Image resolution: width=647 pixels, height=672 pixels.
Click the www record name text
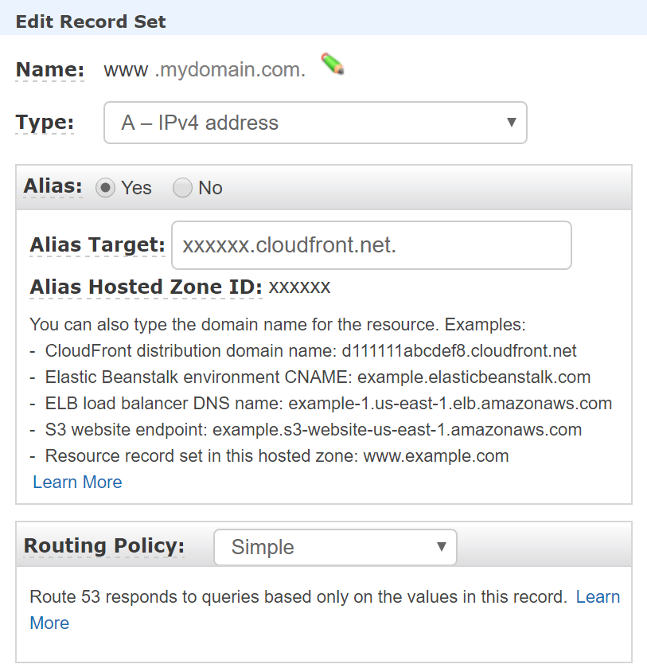coord(126,70)
